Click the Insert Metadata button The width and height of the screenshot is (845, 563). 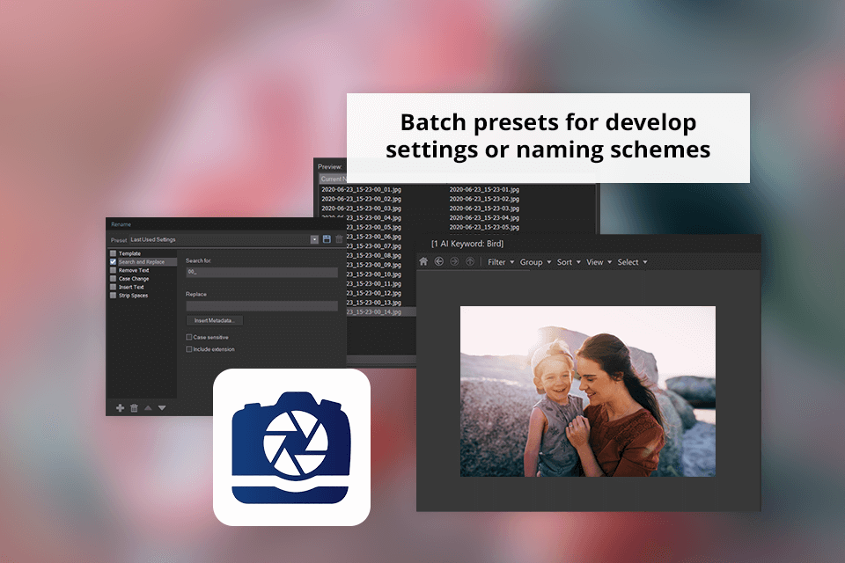click(x=214, y=320)
